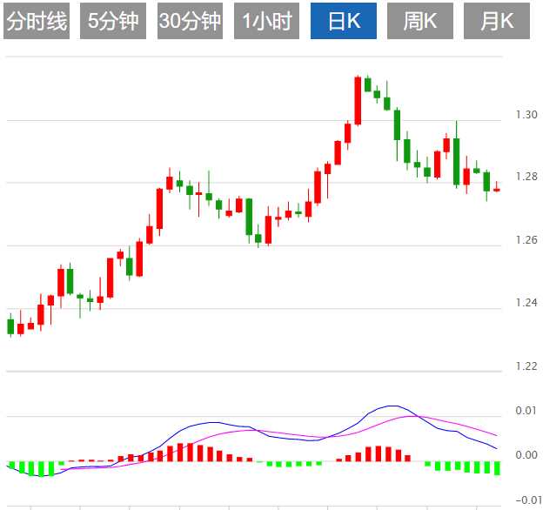Switch to the 周K weekly chart

point(420,22)
